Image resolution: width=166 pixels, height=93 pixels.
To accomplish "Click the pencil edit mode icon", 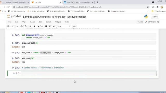I will [x=146, y=22].
